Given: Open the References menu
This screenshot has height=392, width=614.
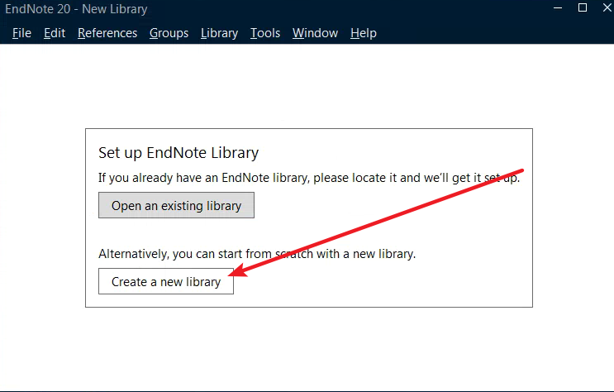Looking at the screenshot, I should point(107,33).
